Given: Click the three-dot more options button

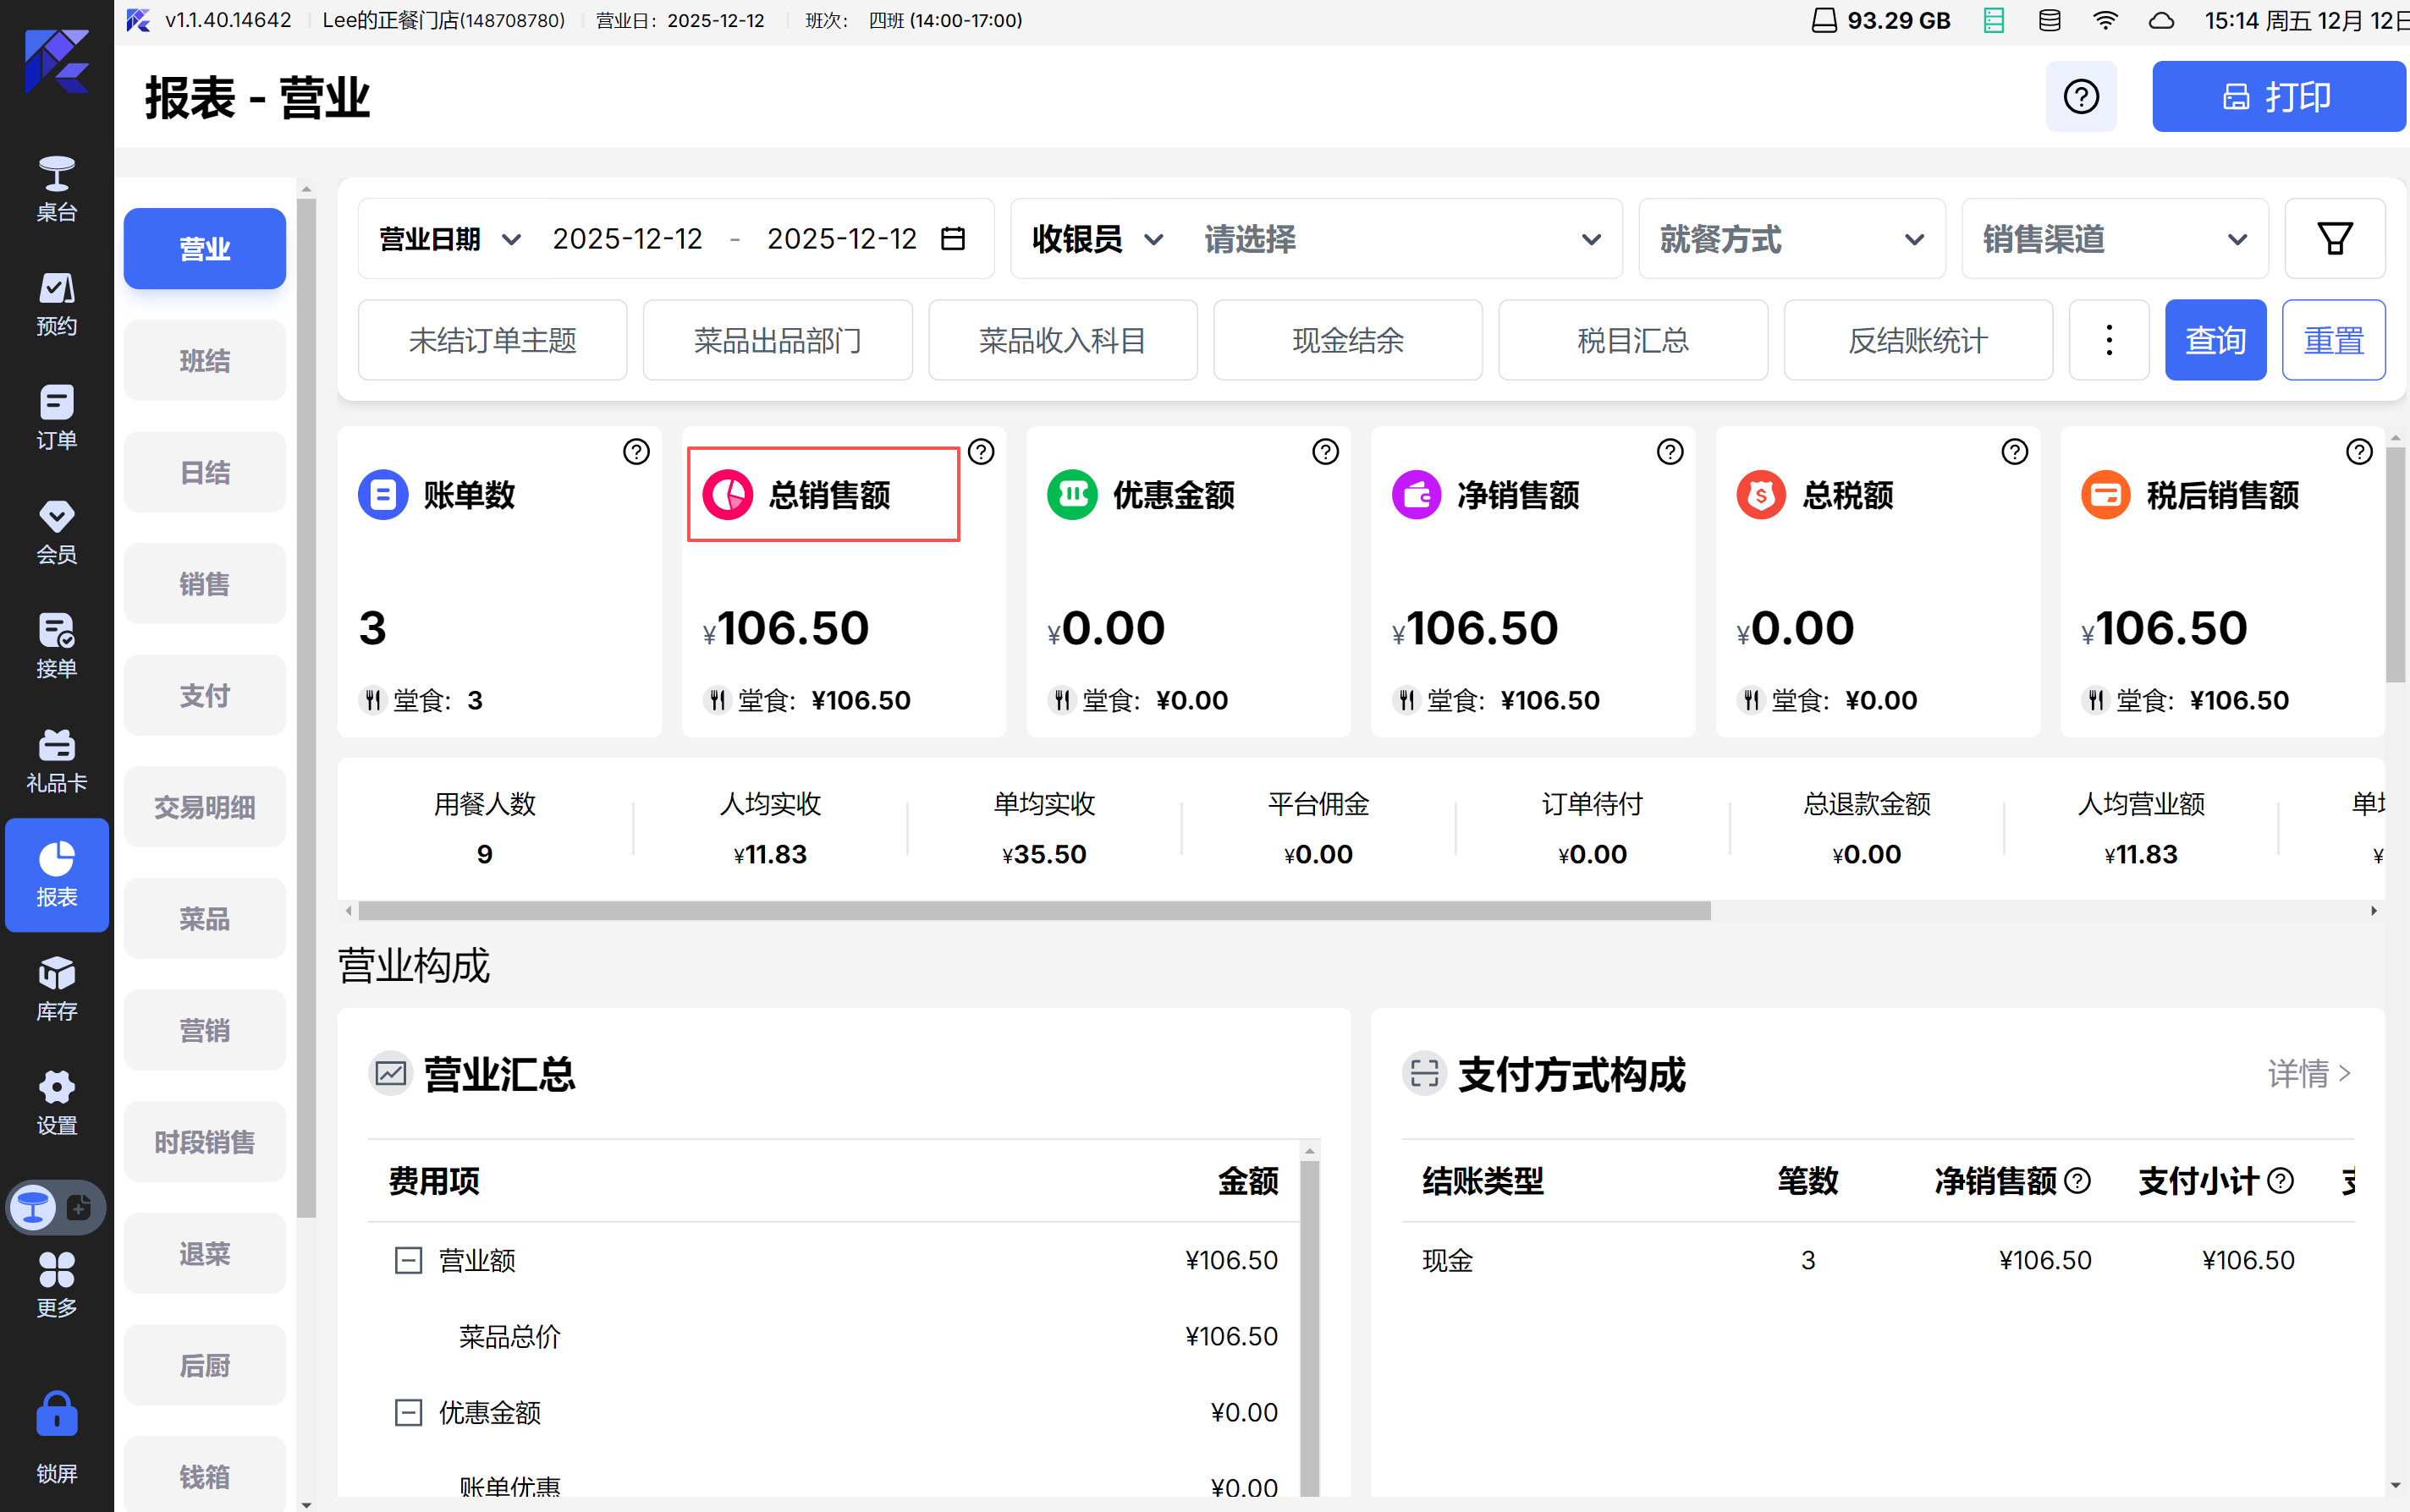Looking at the screenshot, I should click(2108, 340).
